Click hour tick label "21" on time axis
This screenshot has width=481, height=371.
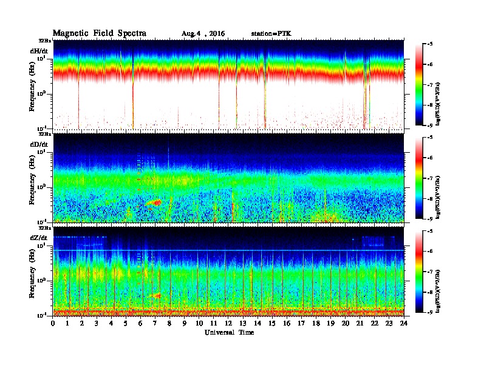(x=360, y=323)
